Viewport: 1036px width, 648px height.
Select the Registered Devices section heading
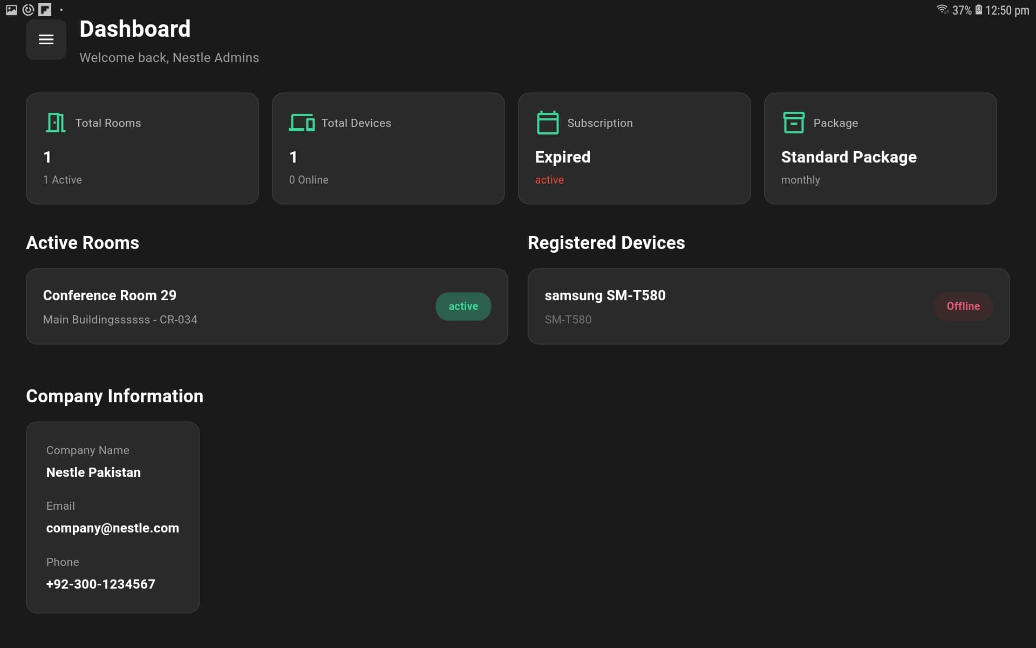click(606, 243)
